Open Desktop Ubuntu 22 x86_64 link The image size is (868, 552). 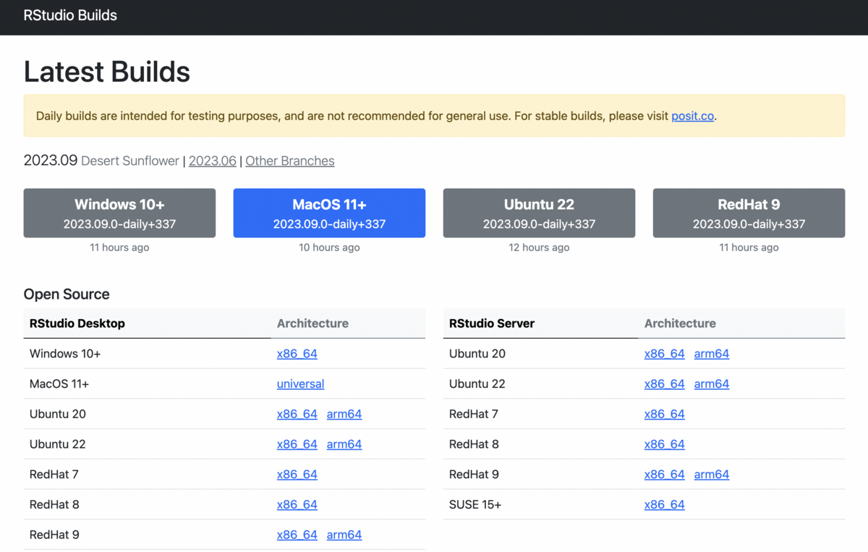coord(297,444)
